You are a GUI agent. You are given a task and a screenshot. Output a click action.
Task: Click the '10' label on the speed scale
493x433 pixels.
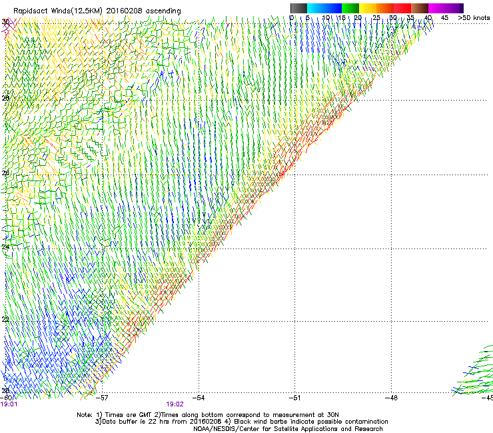326,18
